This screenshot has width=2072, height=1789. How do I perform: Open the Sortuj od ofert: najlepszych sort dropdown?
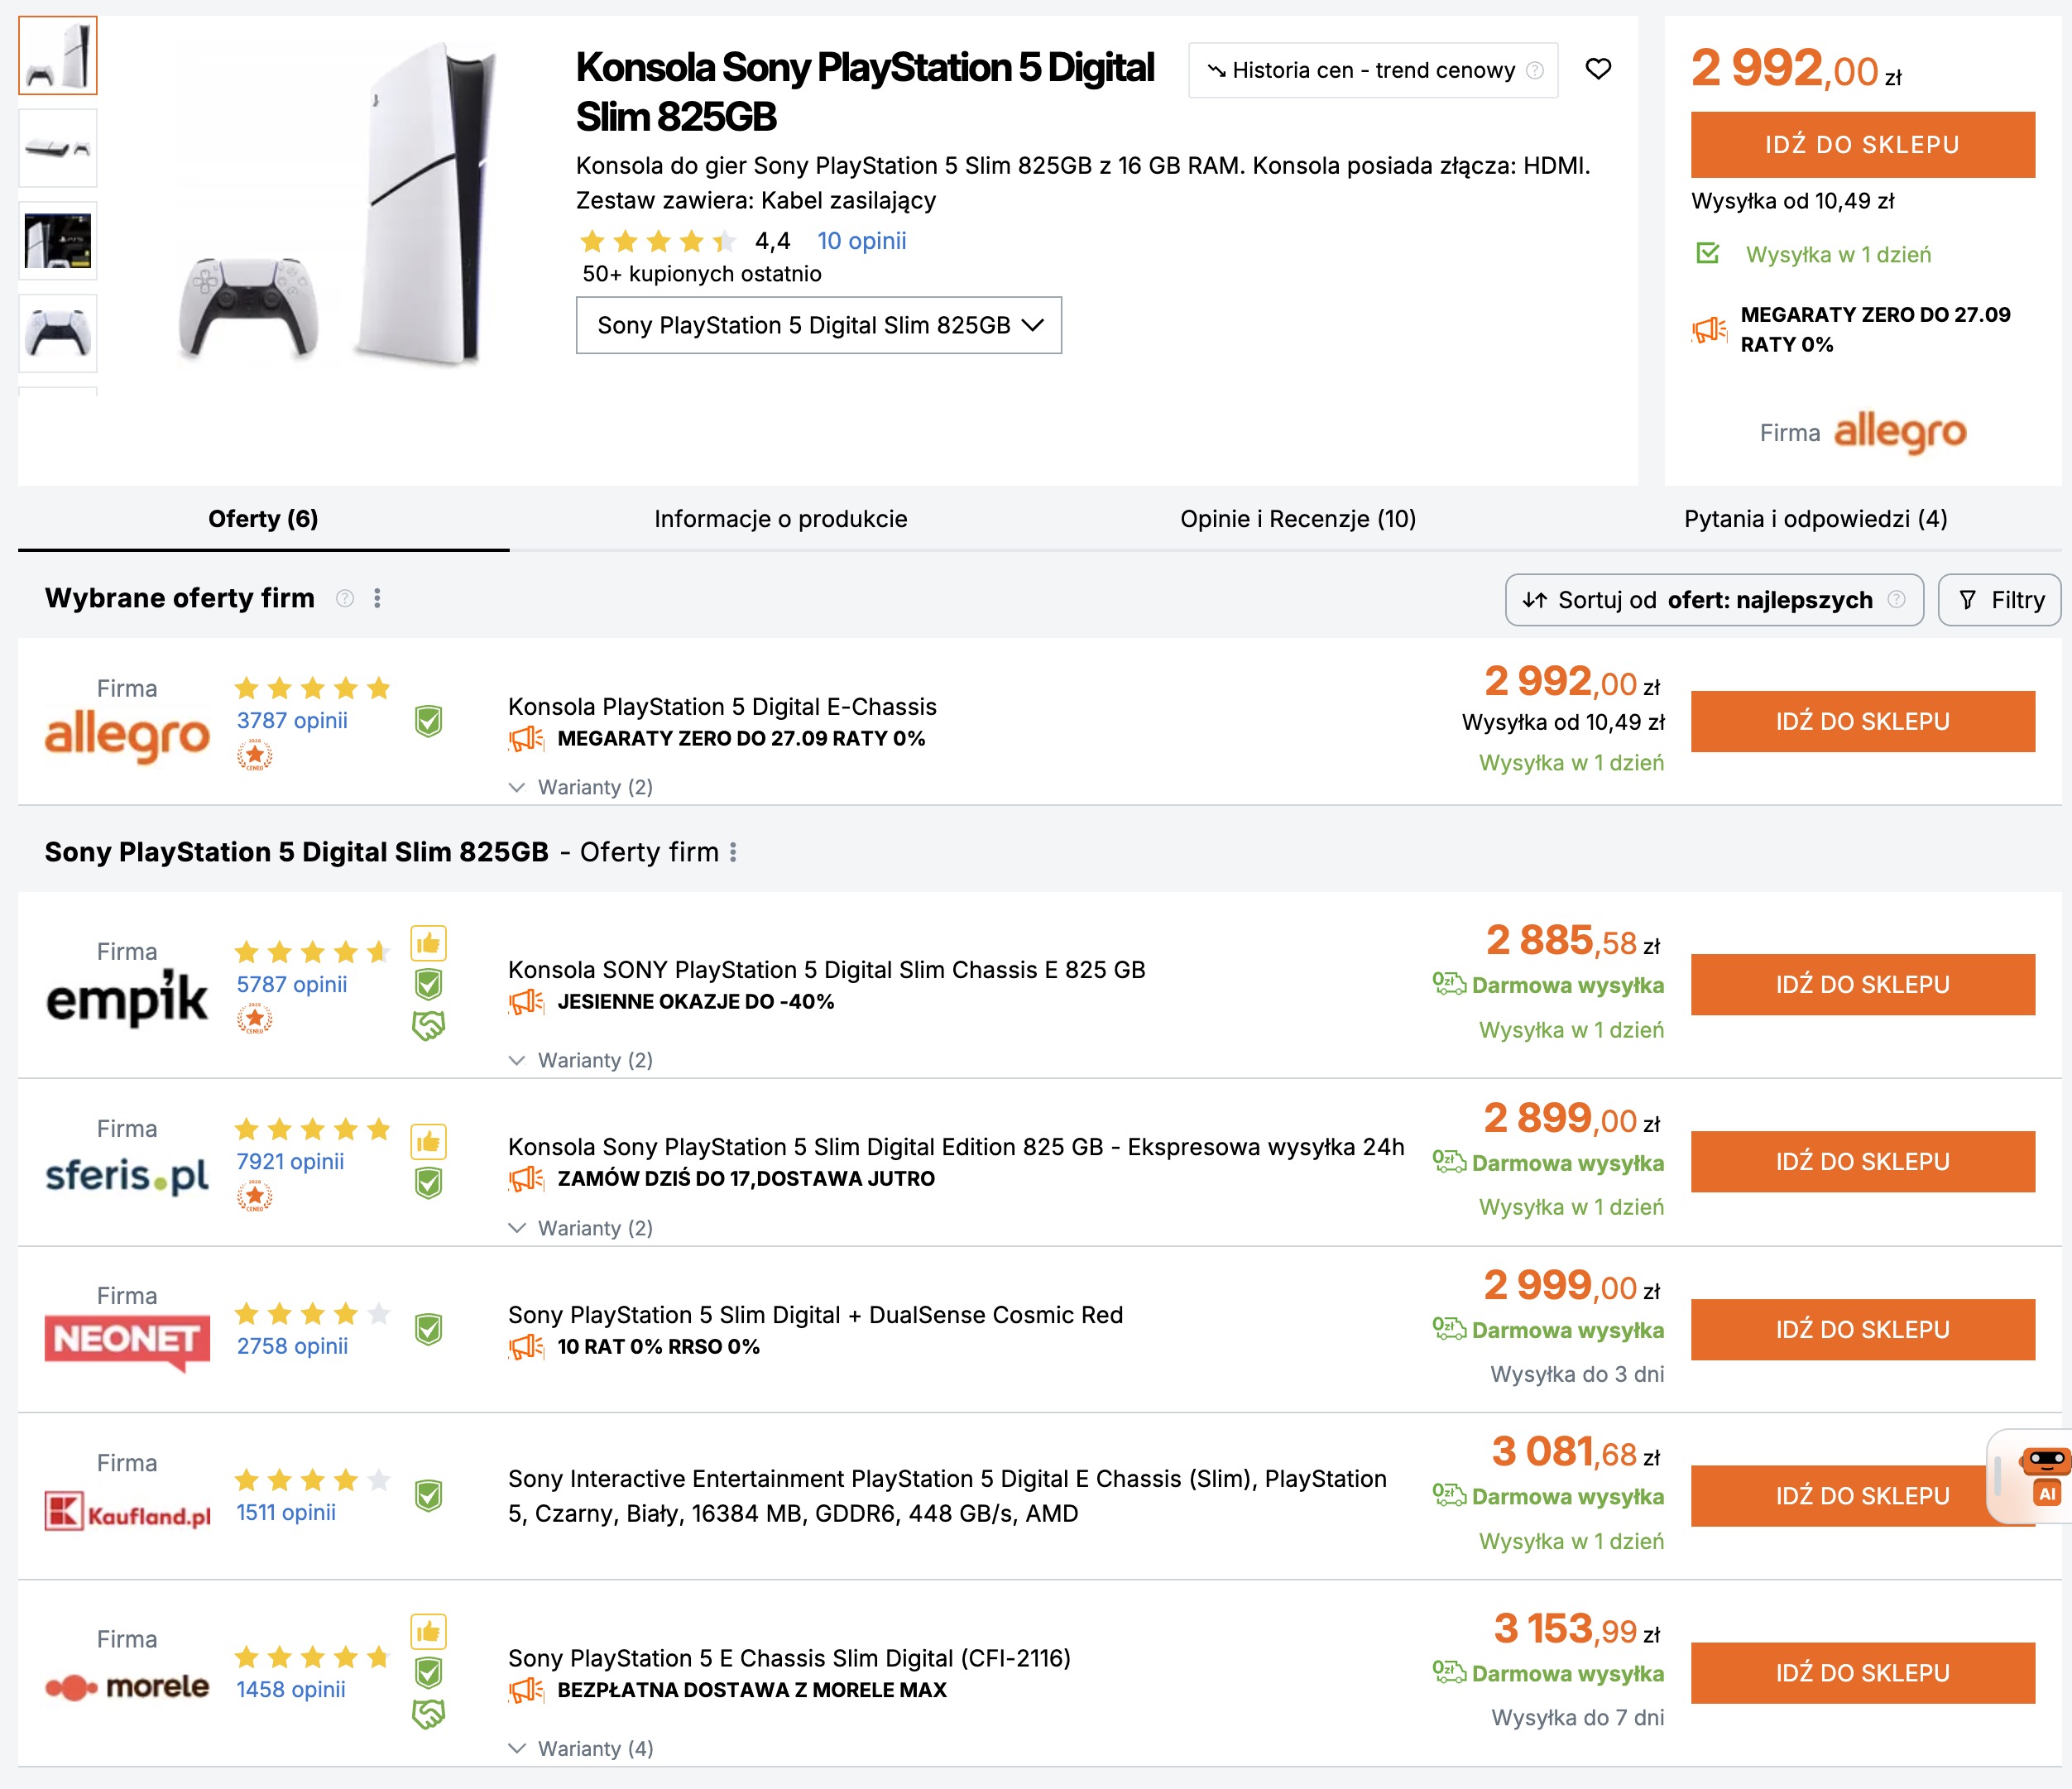(1714, 600)
